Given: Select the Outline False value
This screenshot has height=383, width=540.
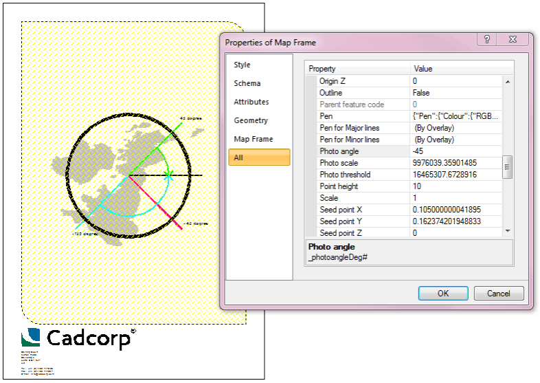Looking at the screenshot, I should (x=456, y=93).
